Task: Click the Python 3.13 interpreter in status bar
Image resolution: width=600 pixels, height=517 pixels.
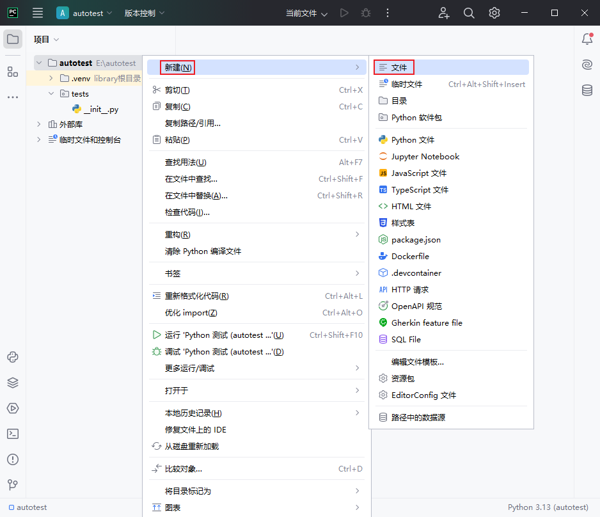Action: tap(548, 507)
